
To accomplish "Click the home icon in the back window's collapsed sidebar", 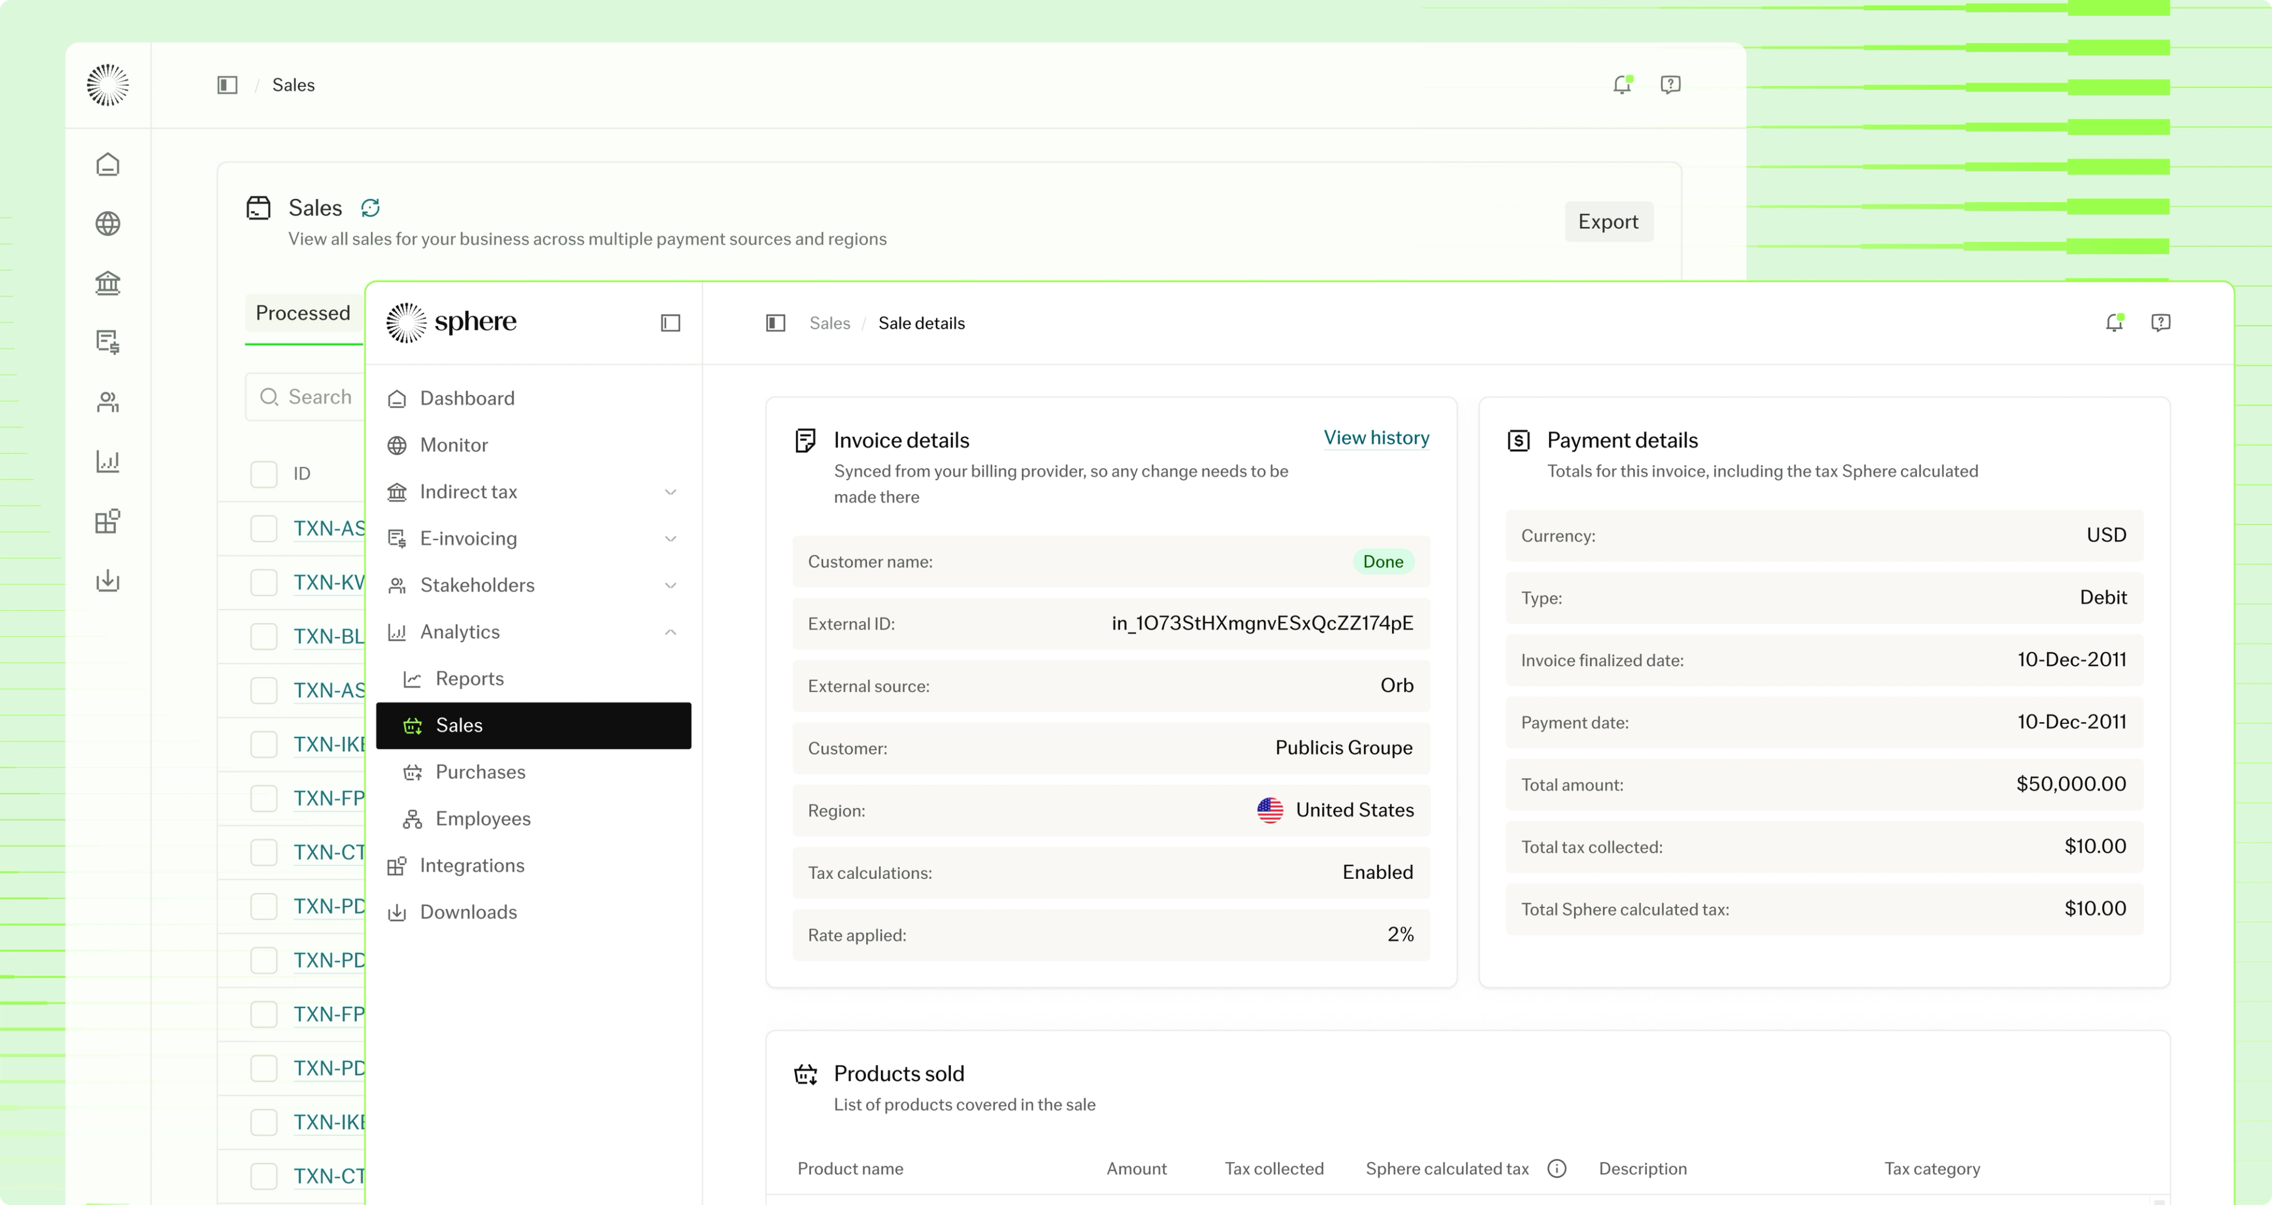I will point(108,164).
